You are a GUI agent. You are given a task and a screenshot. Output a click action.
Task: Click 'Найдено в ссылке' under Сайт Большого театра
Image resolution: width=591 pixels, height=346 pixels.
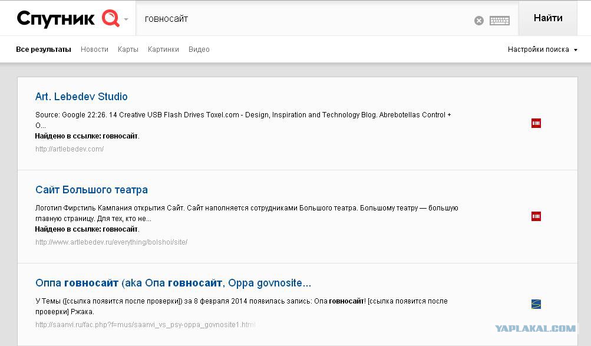click(x=87, y=229)
